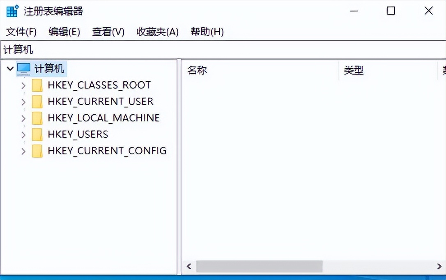Open the 帮助(H) menu

(x=207, y=32)
